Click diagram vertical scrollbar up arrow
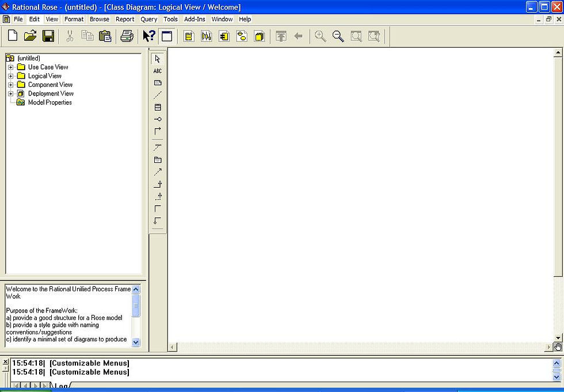The height and width of the screenshot is (392, 564). click(x=558, y=53)
